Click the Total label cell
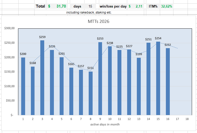Image resolution: width=197 pixels, height=133 pixels. click(40, 6)
